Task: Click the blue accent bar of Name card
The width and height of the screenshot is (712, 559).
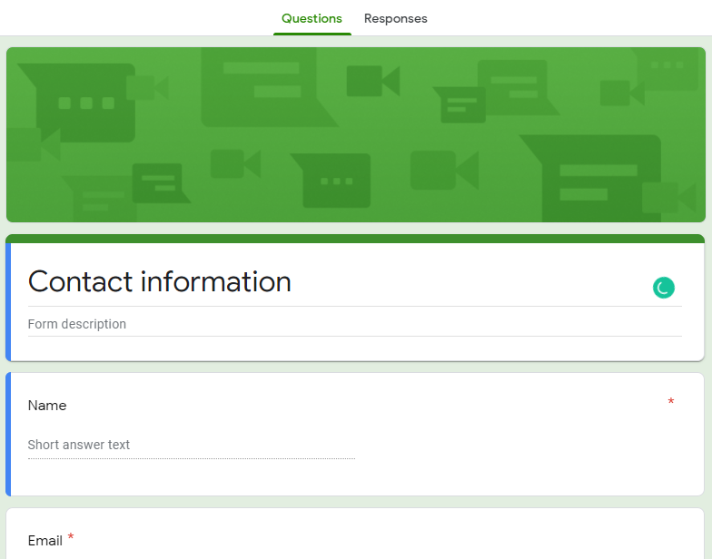Action: (x=8, y=434)
